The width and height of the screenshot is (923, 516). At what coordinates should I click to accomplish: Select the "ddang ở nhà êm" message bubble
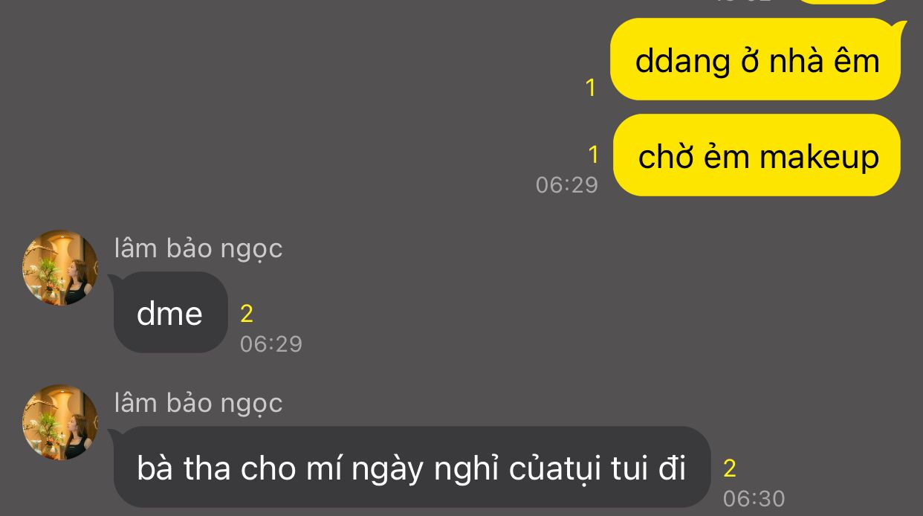point(757,60)
